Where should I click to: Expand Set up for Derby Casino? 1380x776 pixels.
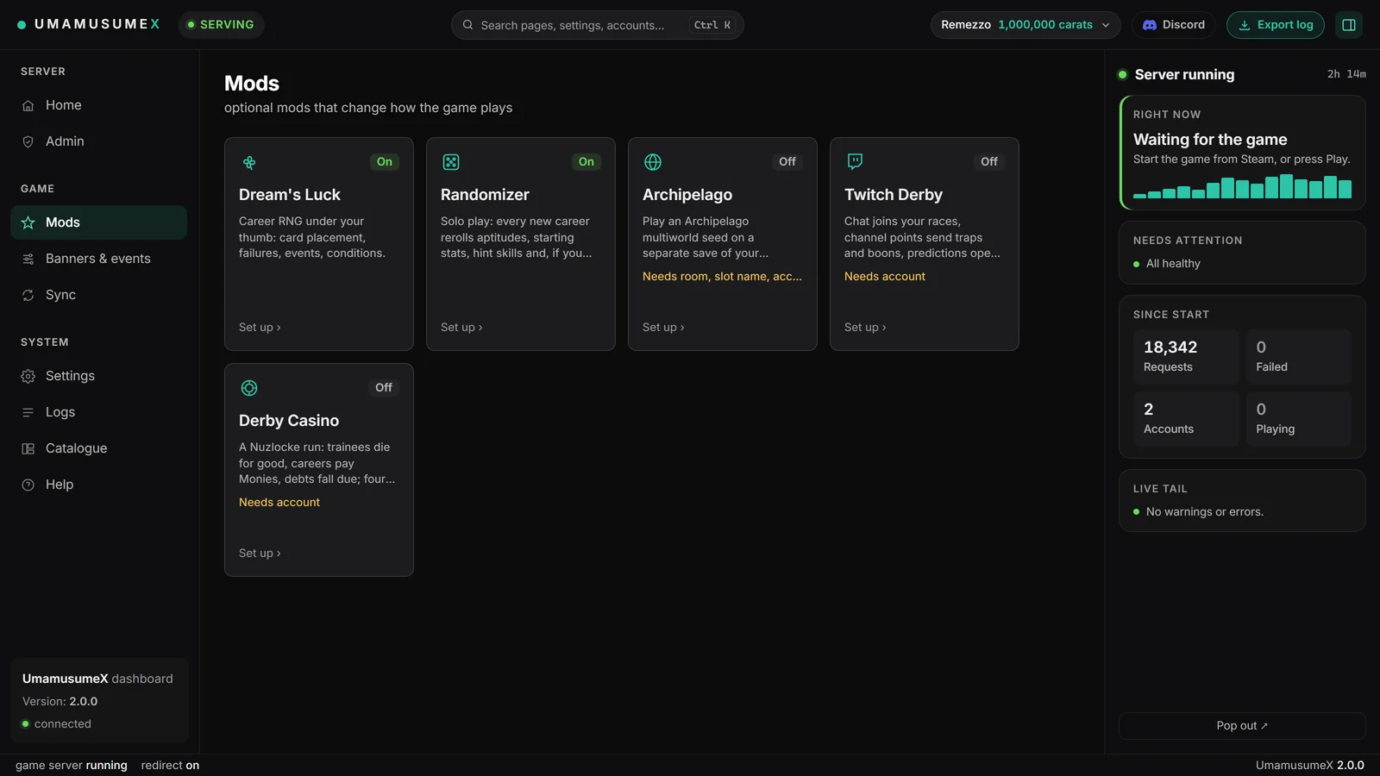click(x=260, y=554)
